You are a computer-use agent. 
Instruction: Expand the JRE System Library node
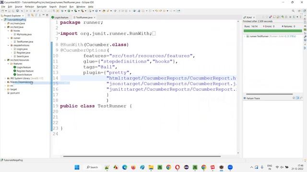point(5,78)
